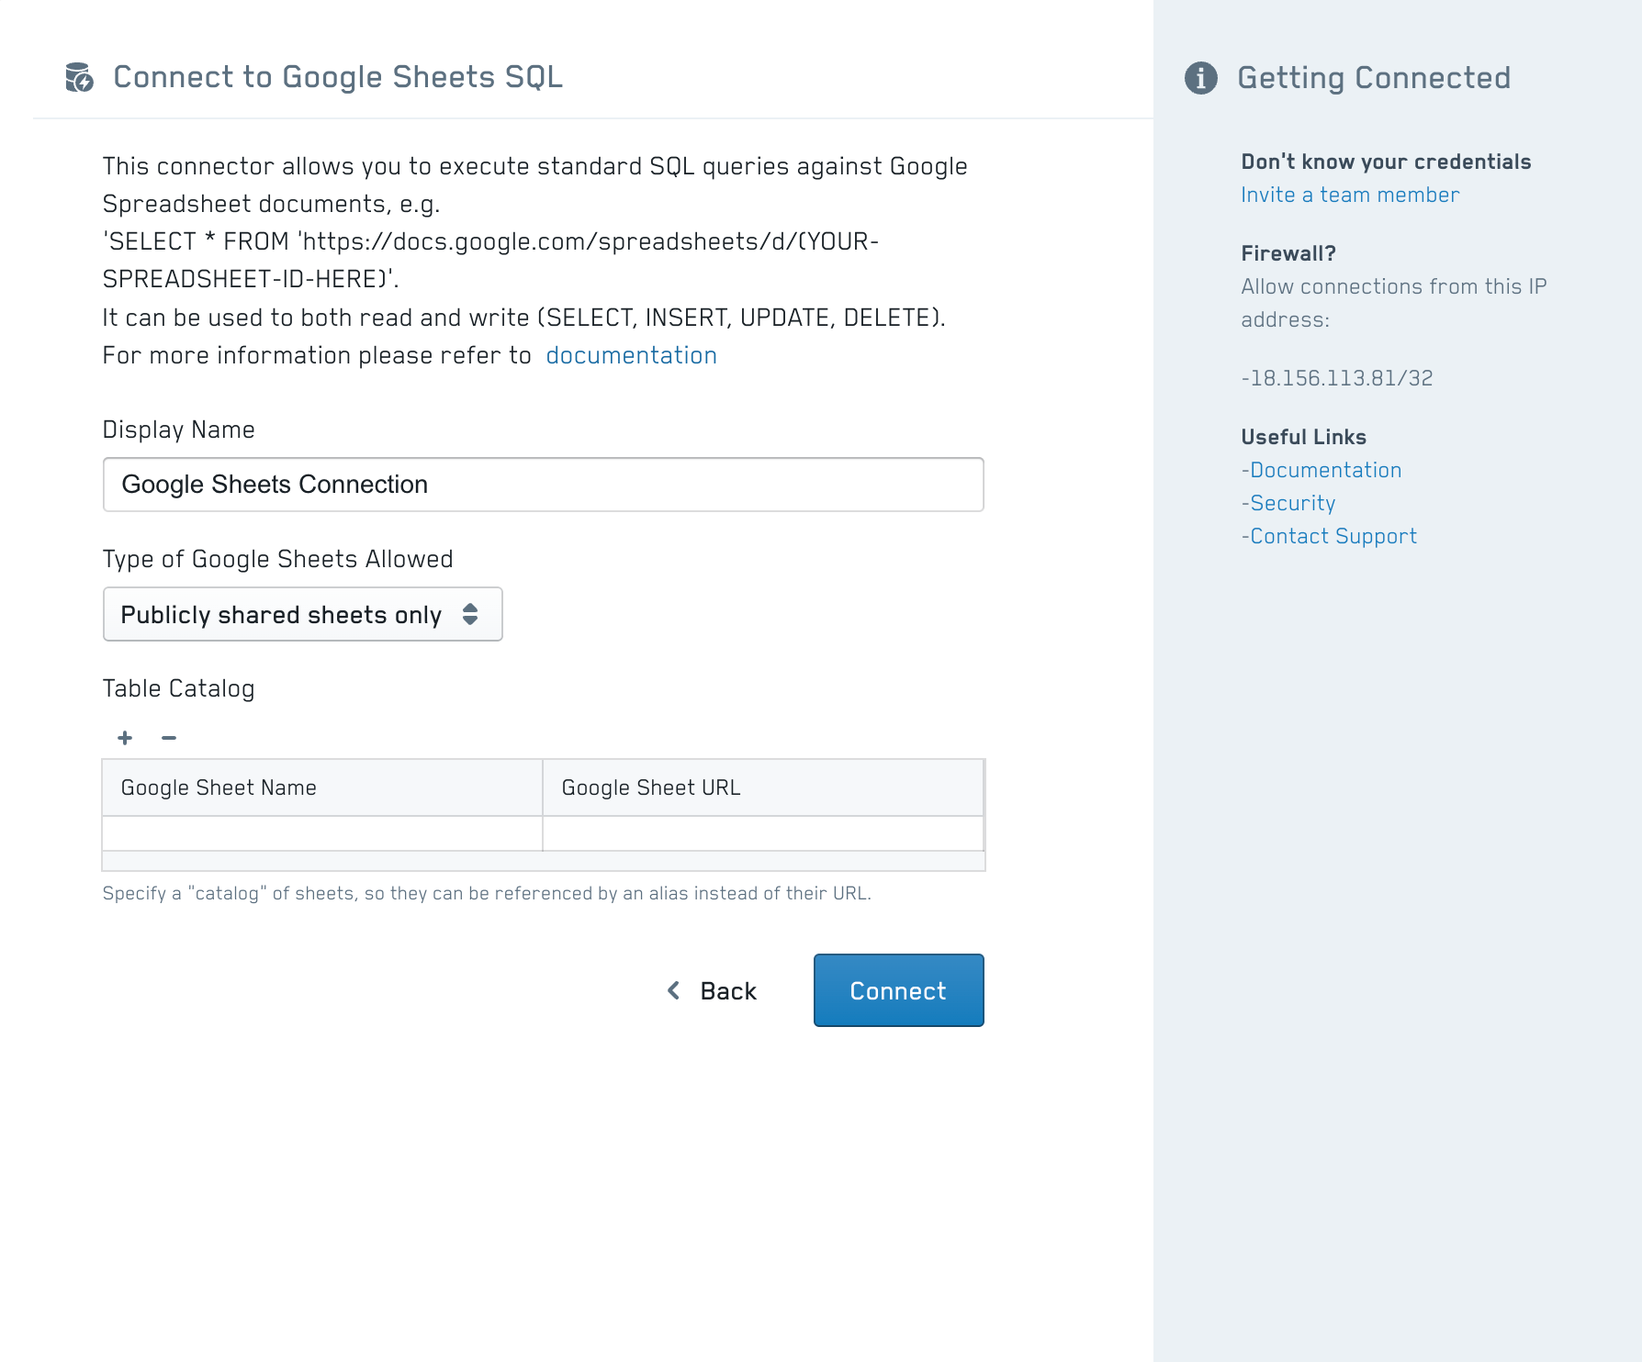This screenshot has height=1362, width=1642.
Task: Select 'Publicly shared sheets only' option
Action: click(280, 614)
